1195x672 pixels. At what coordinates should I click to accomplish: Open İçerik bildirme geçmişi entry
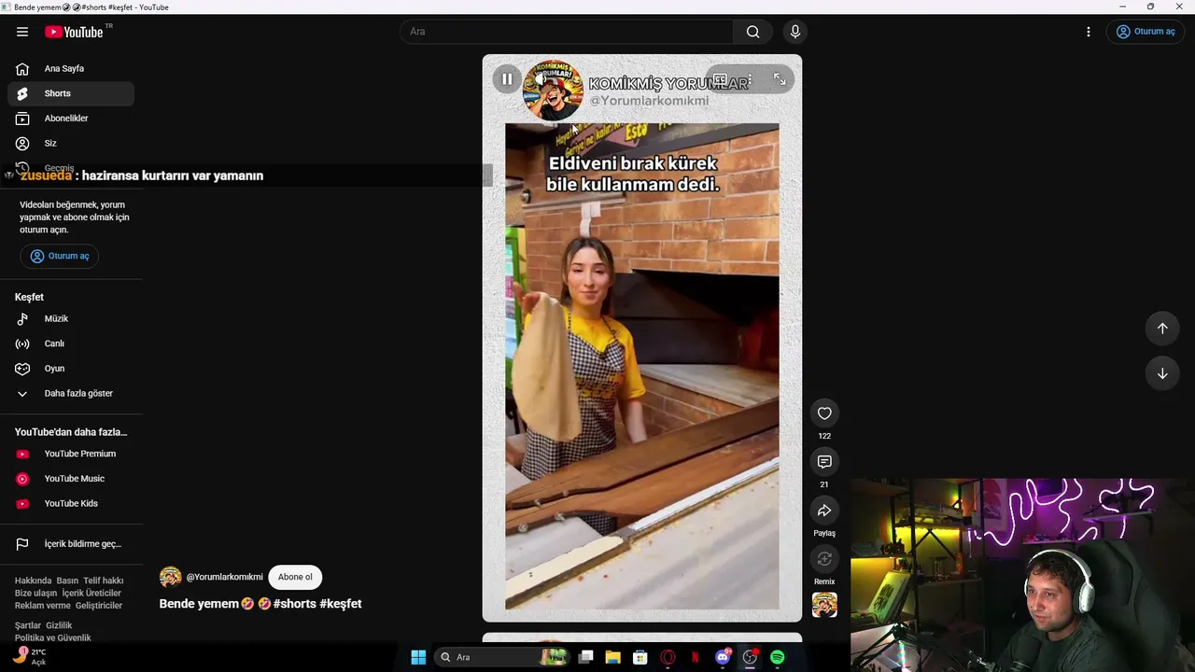point(71,544)
